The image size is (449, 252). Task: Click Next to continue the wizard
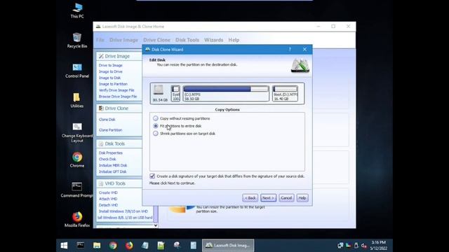click(x=268, y=197)
